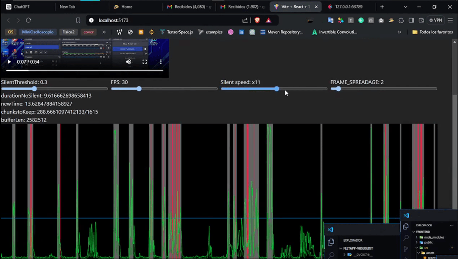Open the browser extensions puzzle icon
458x259 pixels.
click(401, 20)
